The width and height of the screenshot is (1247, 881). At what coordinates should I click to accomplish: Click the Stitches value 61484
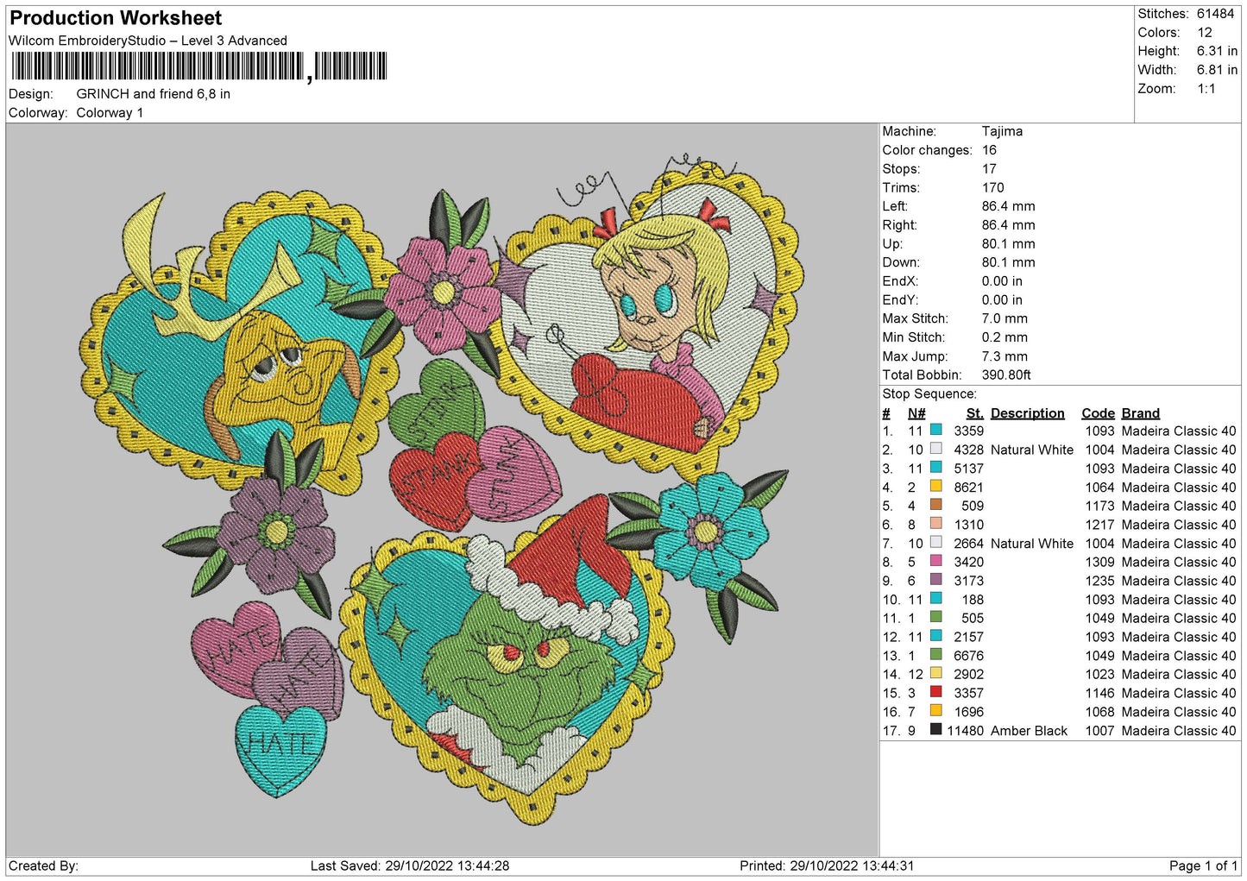pyautogui.click(x=1215, y=14)
